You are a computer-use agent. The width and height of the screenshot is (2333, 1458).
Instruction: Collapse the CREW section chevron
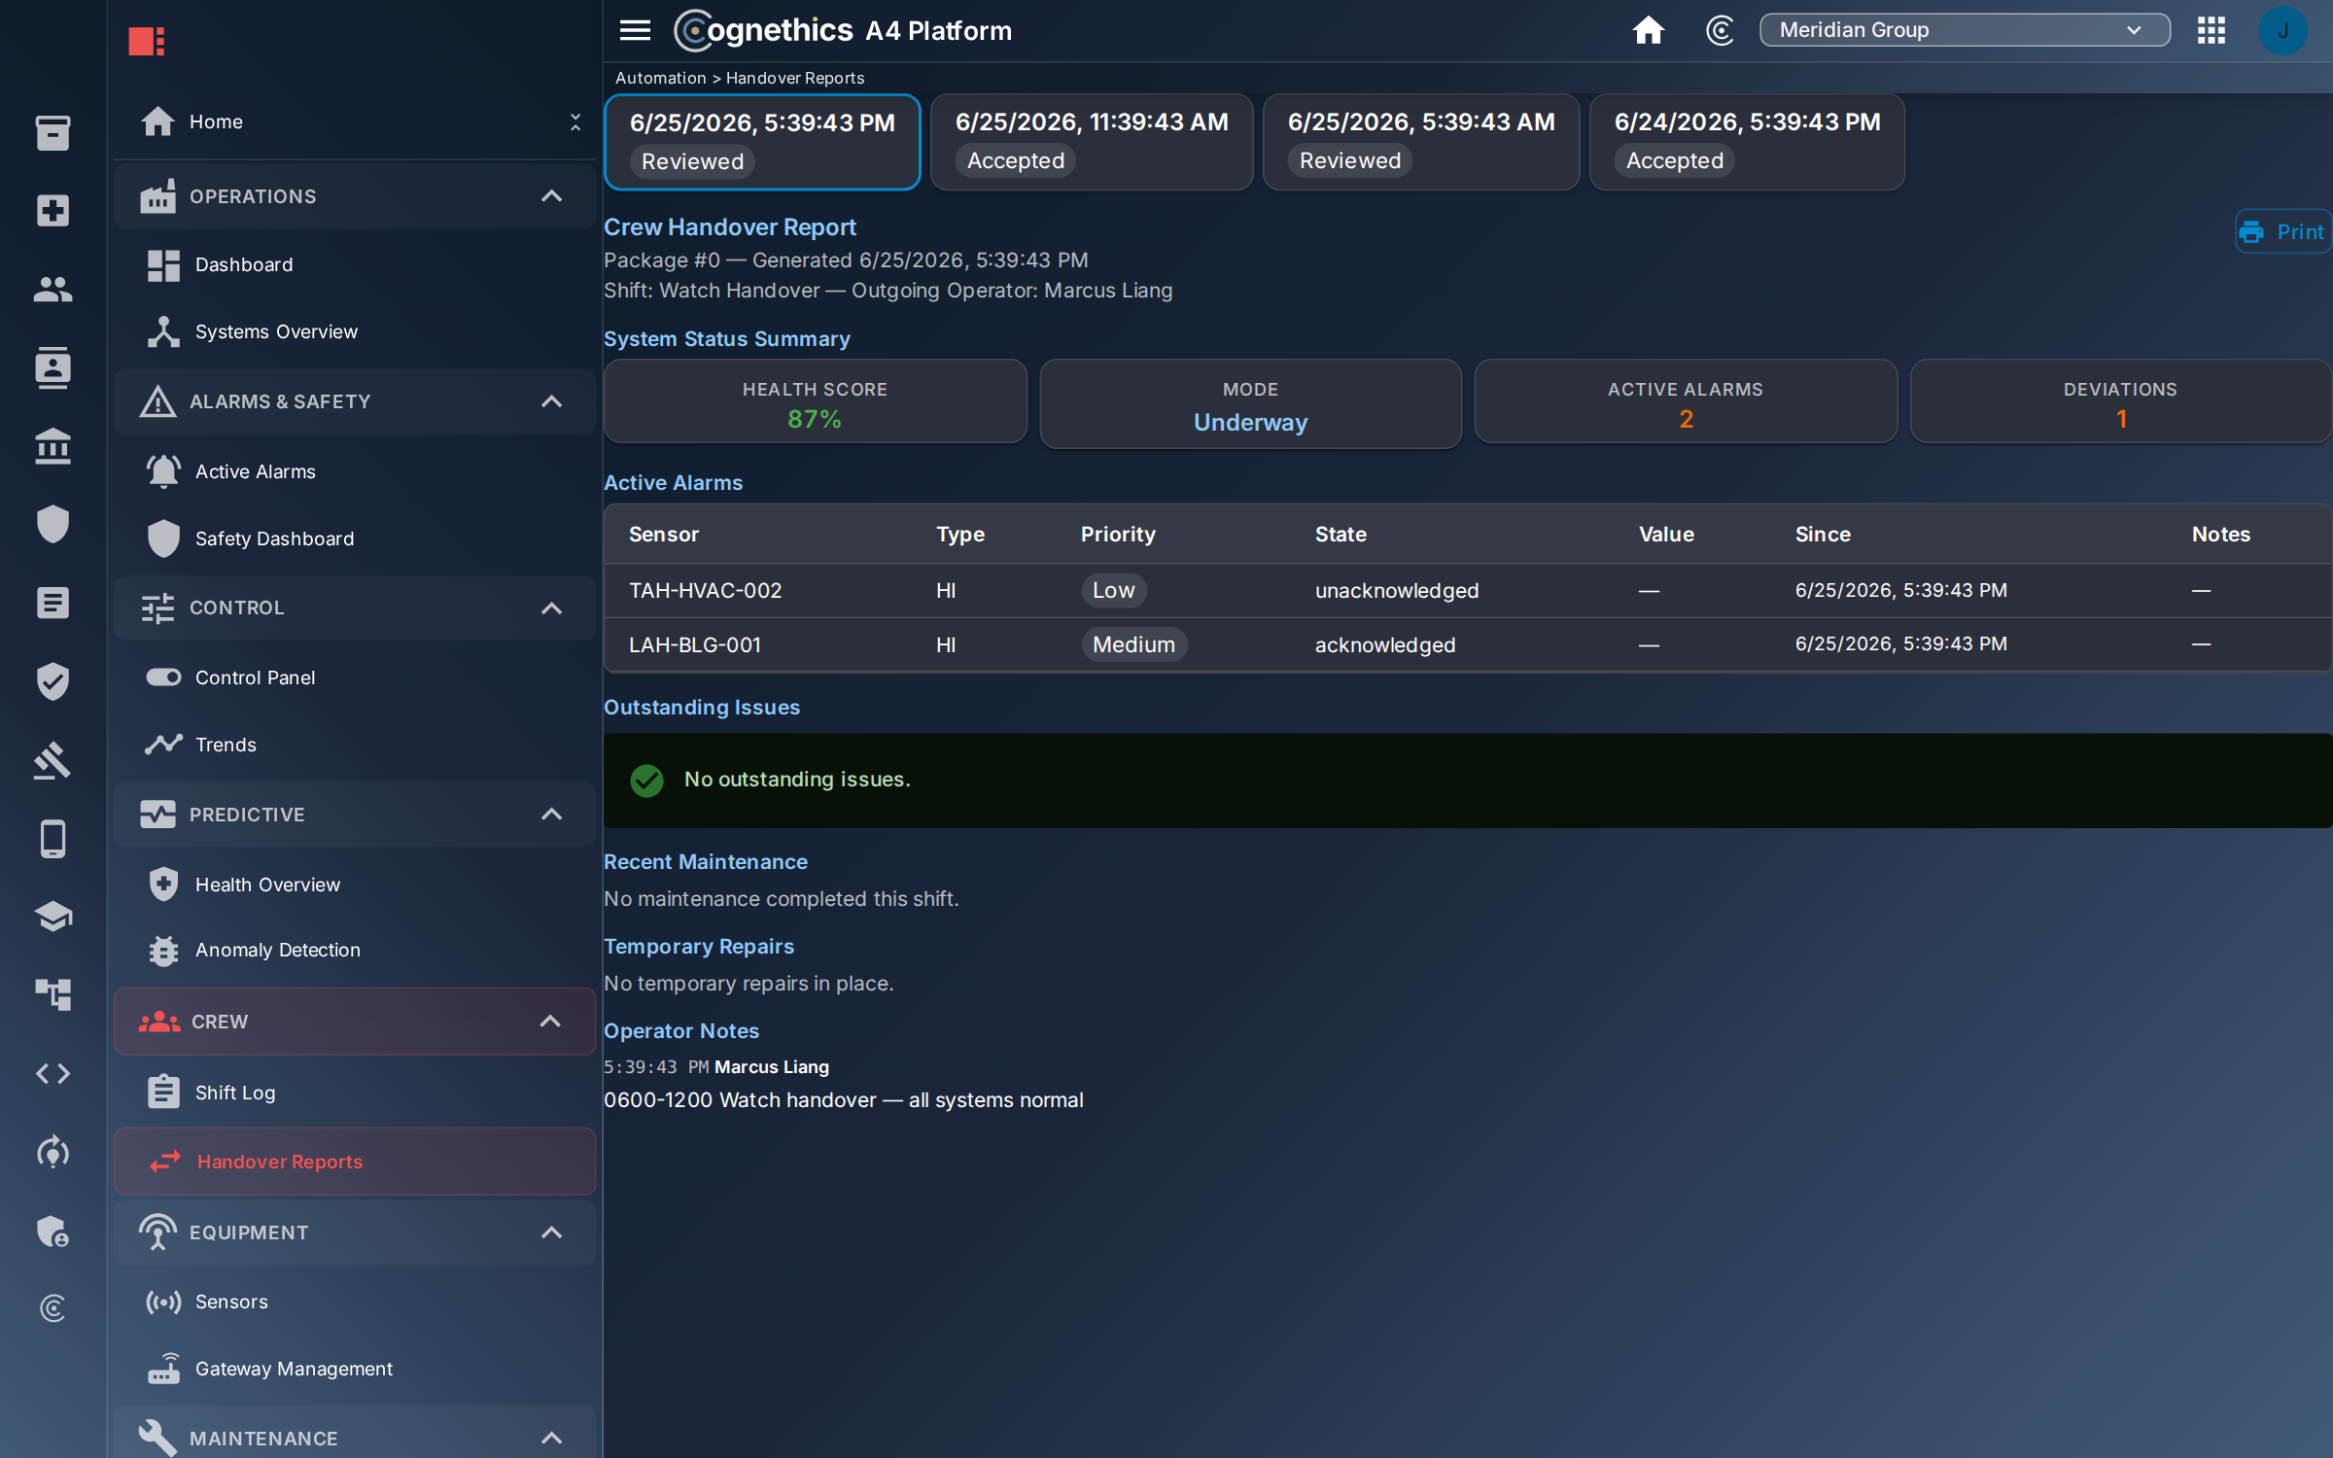pyautogui.click(x=550, y=1021)
